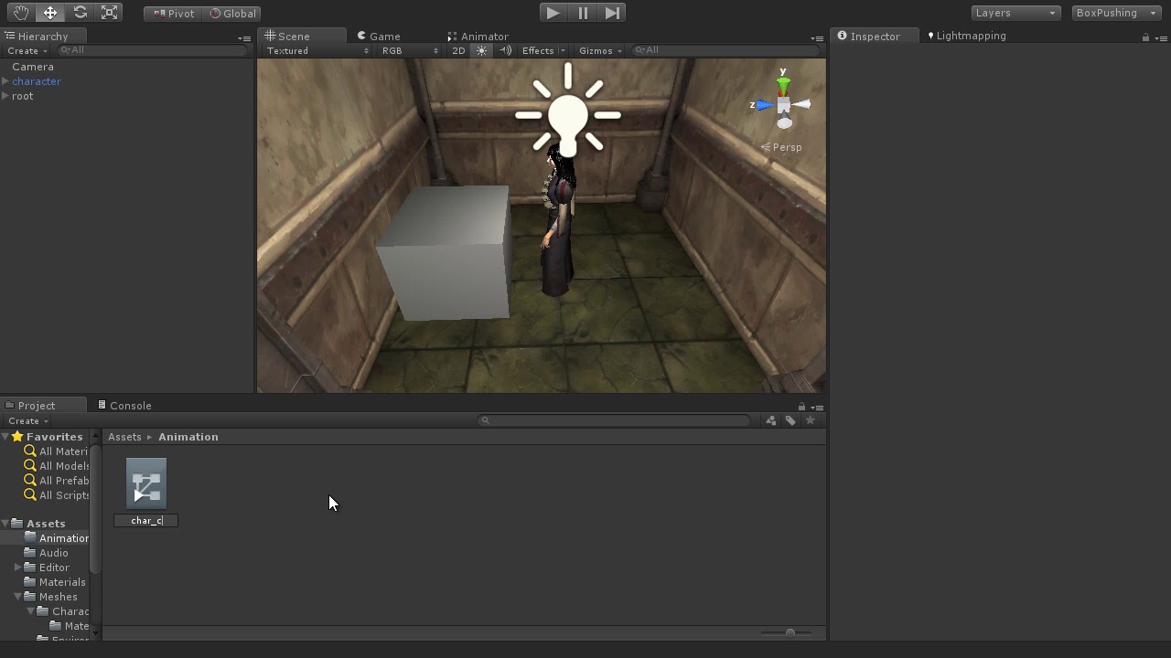Toggle scene audio speaker icon

click(x=505, y=50)
